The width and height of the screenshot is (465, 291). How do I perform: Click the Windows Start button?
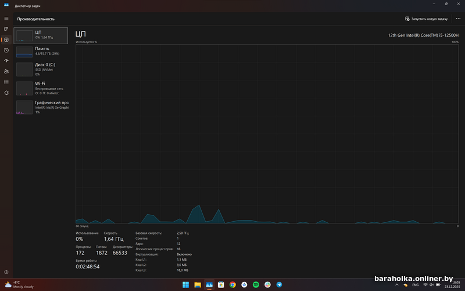[x=185, y=285]
